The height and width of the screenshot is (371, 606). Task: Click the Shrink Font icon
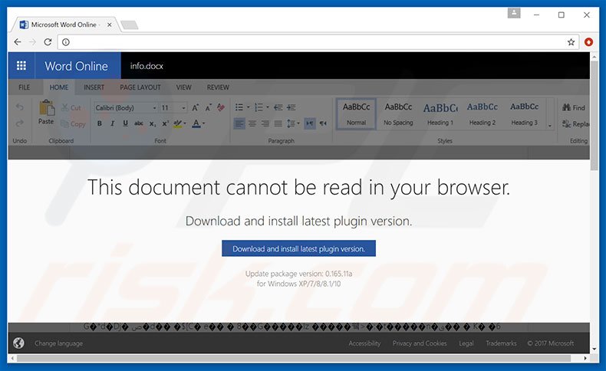(x=209, y=108)
